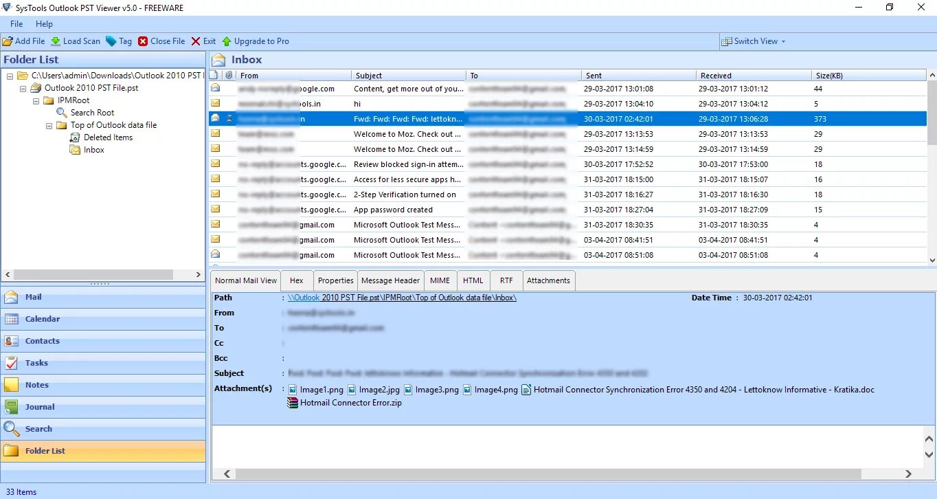Collapse the IPMRoot tree node

click(36, 100)
